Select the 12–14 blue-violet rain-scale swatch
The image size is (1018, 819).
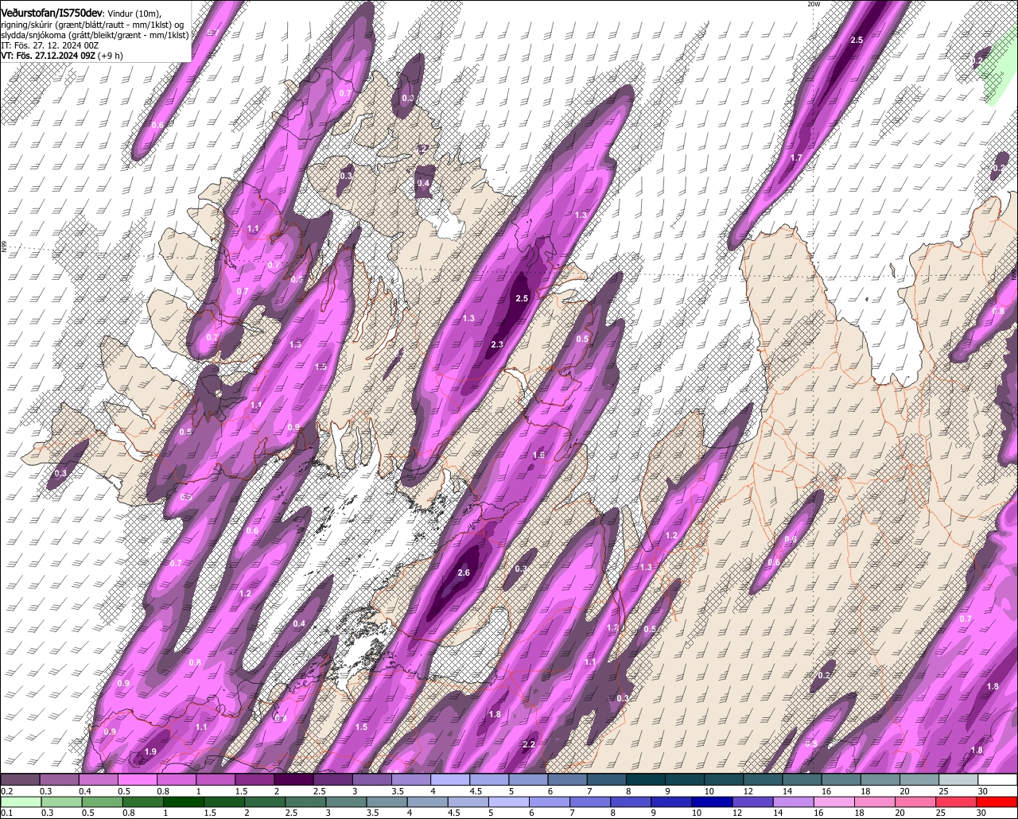click(x=752, y=802)
